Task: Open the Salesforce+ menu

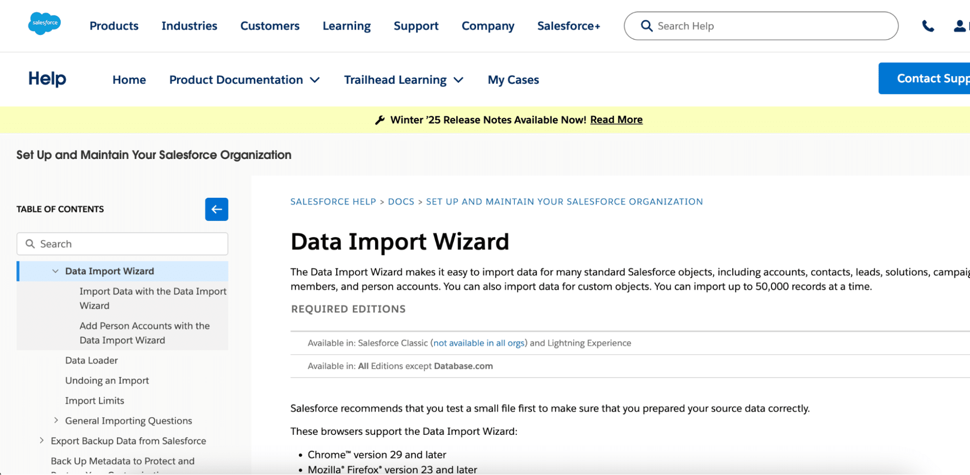Action: click(x=569, y=26)
